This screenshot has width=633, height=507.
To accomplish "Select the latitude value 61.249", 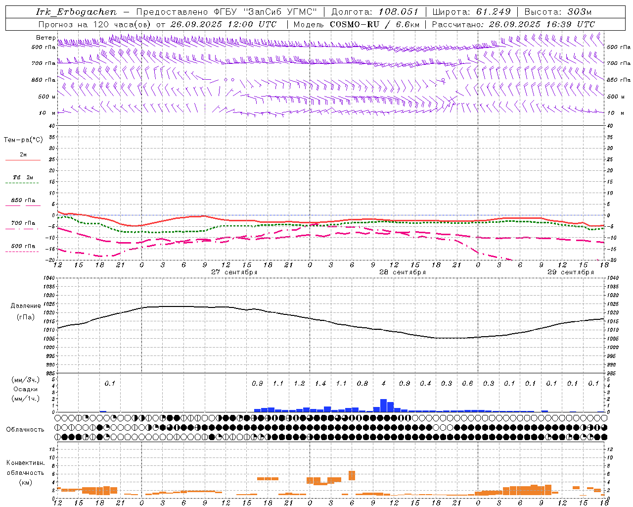I will pyautogui.click(x=493, y=12).
